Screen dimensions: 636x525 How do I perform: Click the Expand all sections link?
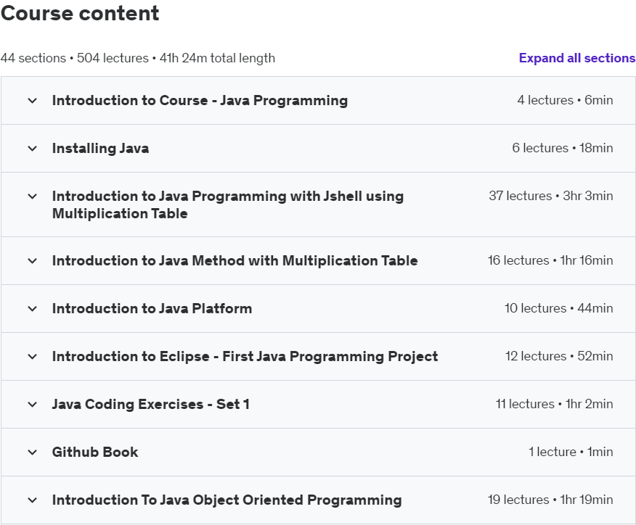576,58
